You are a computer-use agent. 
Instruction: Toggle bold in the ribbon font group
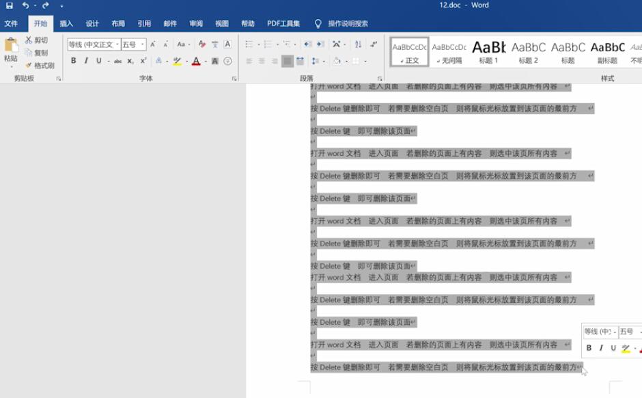coord(73,61)
